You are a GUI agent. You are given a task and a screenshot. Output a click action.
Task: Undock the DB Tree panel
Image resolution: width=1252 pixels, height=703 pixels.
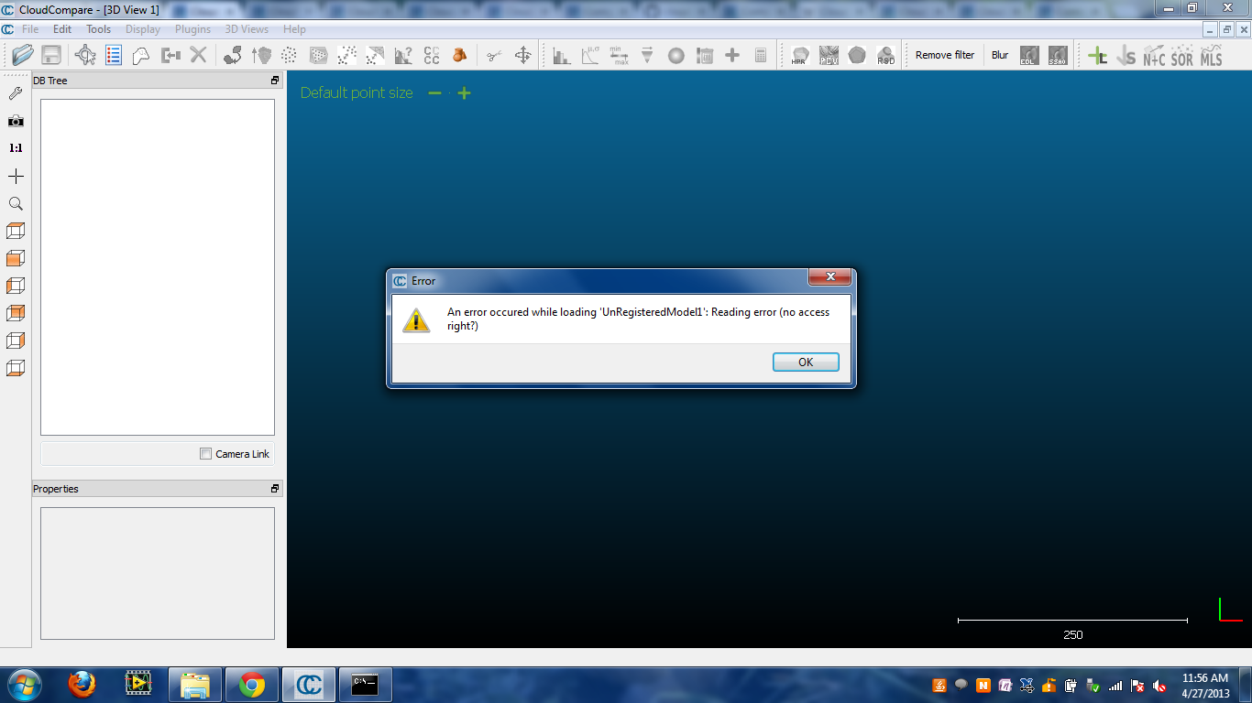[x=273, y=80]
